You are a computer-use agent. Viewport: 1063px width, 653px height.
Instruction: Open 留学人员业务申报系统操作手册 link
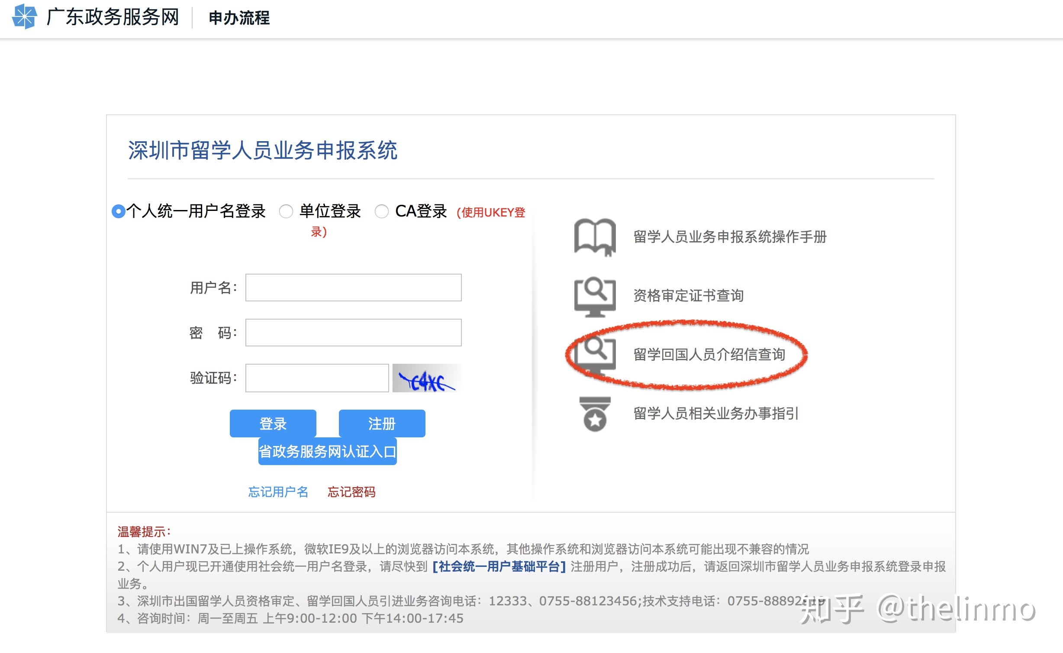pyautogui.click(x=730, y=237)
